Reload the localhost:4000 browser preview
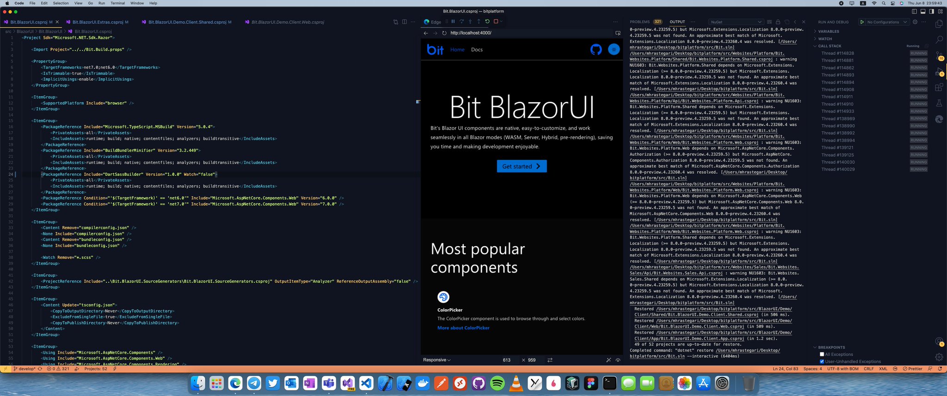Viewport: 947px width, 396px height. (x=444, y=33)
